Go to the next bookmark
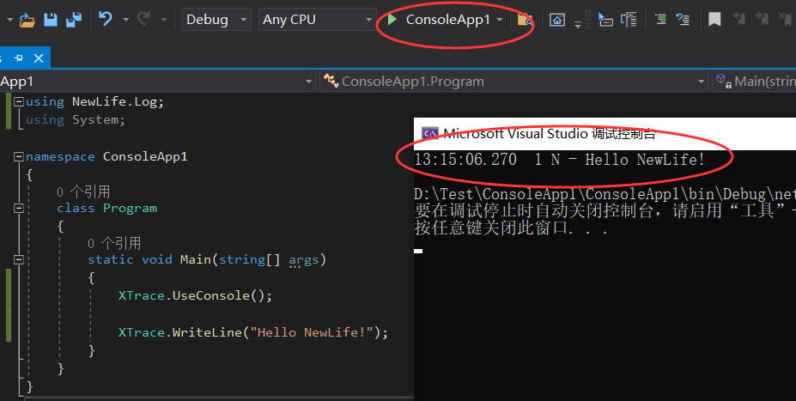This screenshot has width=796, height=401. 762,19
